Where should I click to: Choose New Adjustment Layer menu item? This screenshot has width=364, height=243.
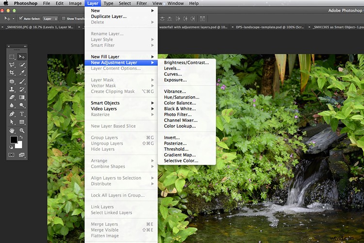click(x=121, y=63)
